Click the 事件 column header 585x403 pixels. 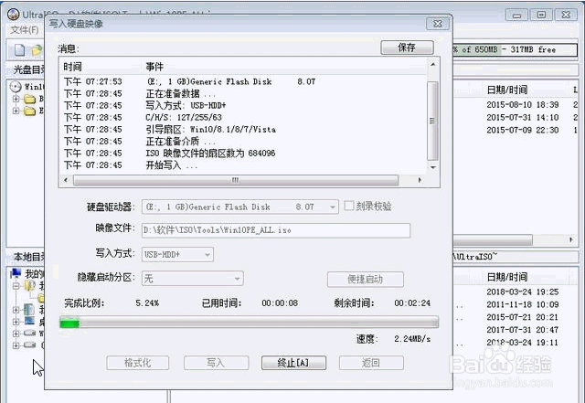[154, 67]
